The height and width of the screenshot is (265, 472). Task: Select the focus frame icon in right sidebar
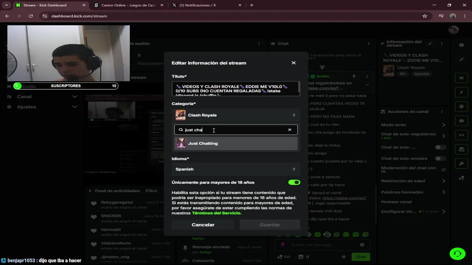click(461, 78)
